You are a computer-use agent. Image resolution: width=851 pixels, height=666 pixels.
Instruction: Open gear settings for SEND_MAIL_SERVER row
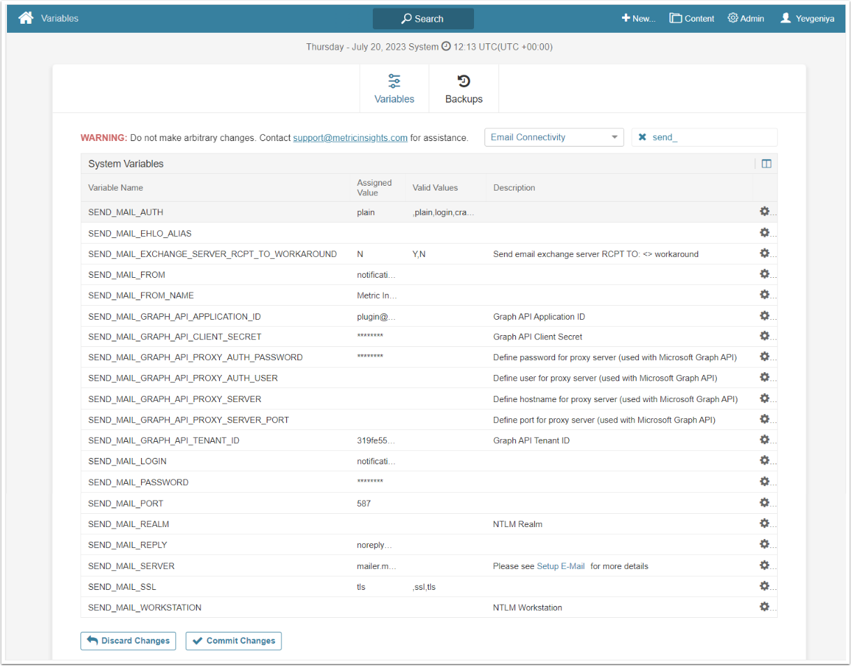[764, 565]
